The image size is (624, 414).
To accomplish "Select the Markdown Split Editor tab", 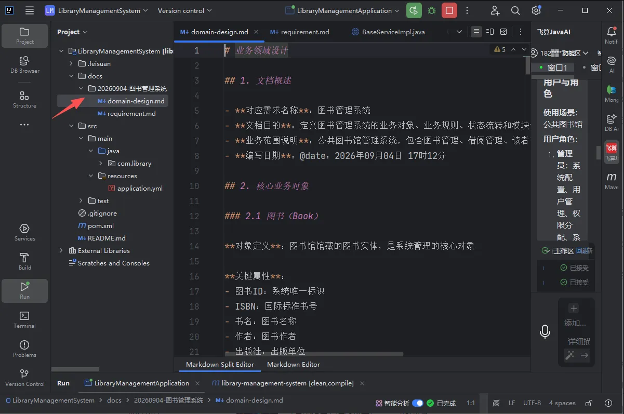I will tap(220, 364).
